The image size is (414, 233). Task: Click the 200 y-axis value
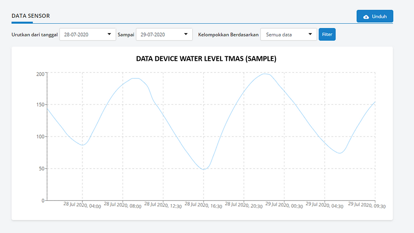point(41,74)
